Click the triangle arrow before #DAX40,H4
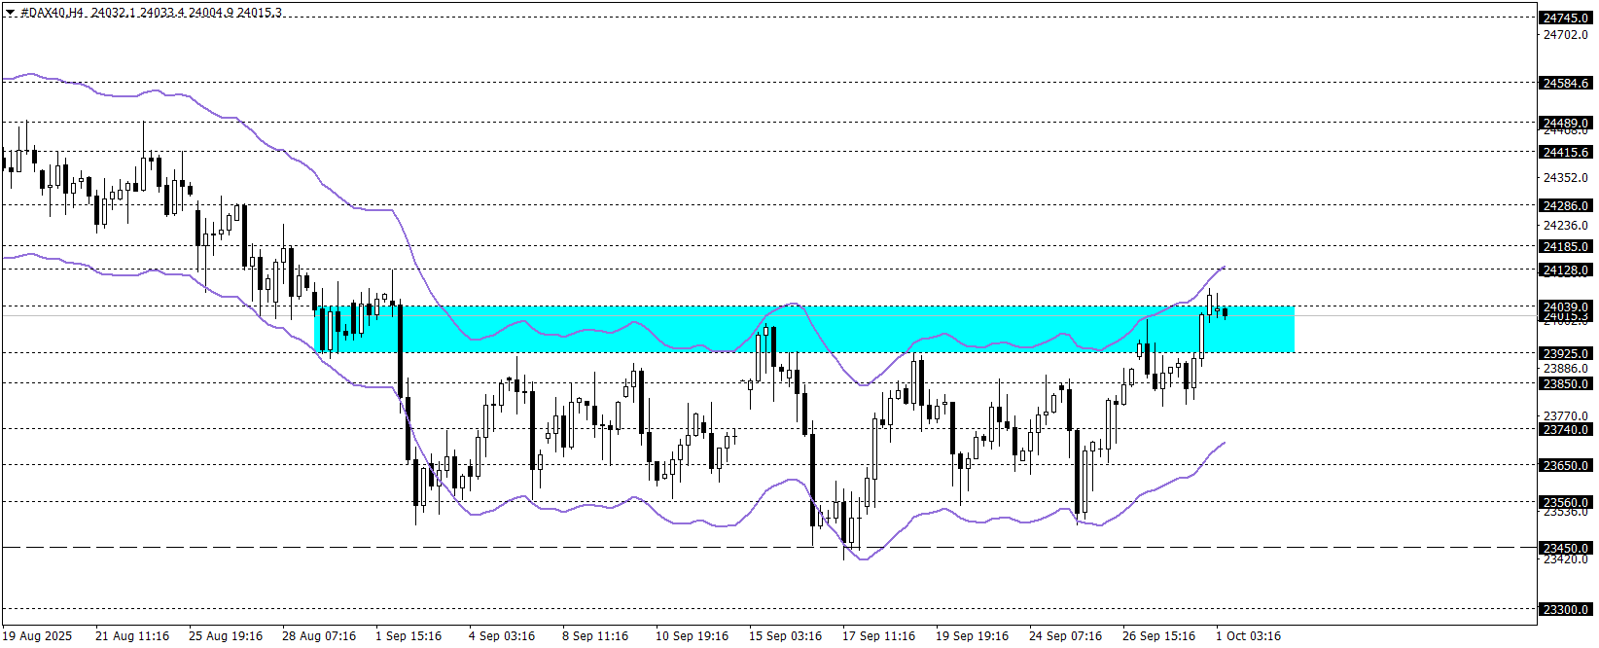 click(10, 13)
